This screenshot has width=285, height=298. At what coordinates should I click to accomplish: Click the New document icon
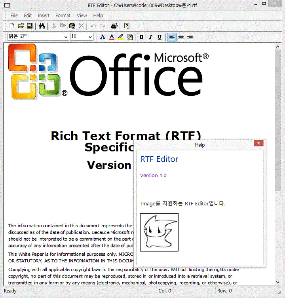click(x=12, y=26)
